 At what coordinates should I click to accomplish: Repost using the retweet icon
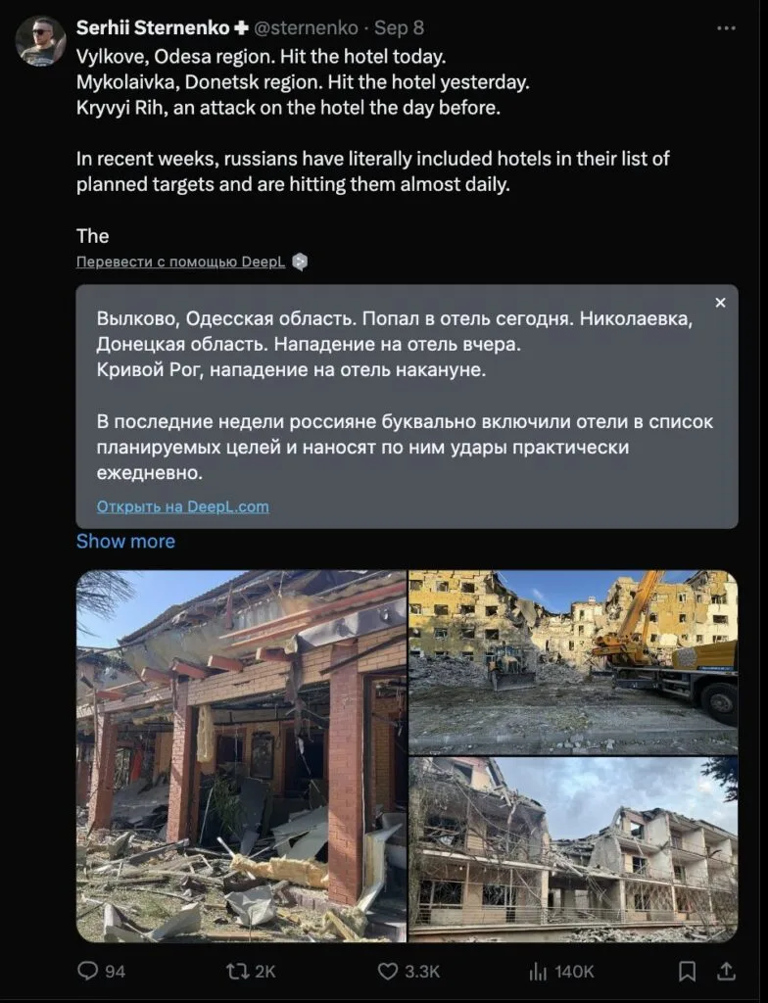(x=236, y=971)
